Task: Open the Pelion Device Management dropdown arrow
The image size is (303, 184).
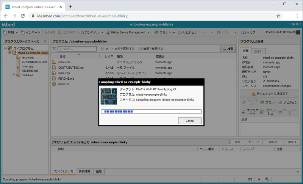Action: coord(148,32)
